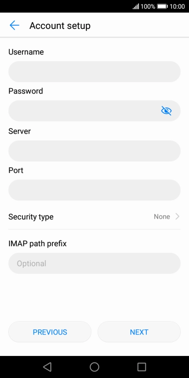
Task: Toggle password visibility eye icon
Action: [x=167, y=111]
